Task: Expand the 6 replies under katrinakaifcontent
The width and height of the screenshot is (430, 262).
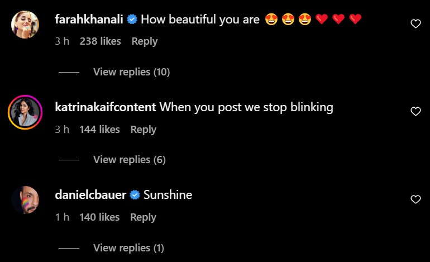Action: coord(130,160)
